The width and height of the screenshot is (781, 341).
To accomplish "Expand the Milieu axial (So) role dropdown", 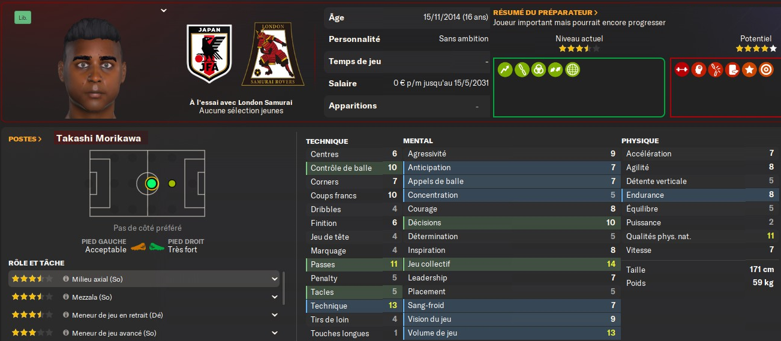I will (275, 279).
